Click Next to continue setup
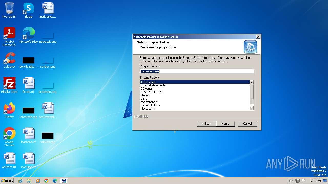The width and height of the screenshot is (328, 184). 225,124
